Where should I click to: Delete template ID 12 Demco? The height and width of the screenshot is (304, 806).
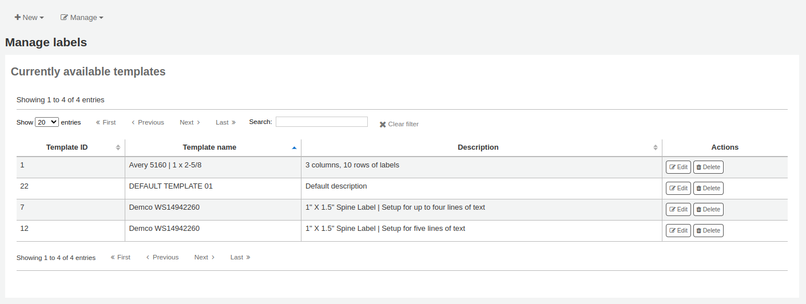pos(708,231)
